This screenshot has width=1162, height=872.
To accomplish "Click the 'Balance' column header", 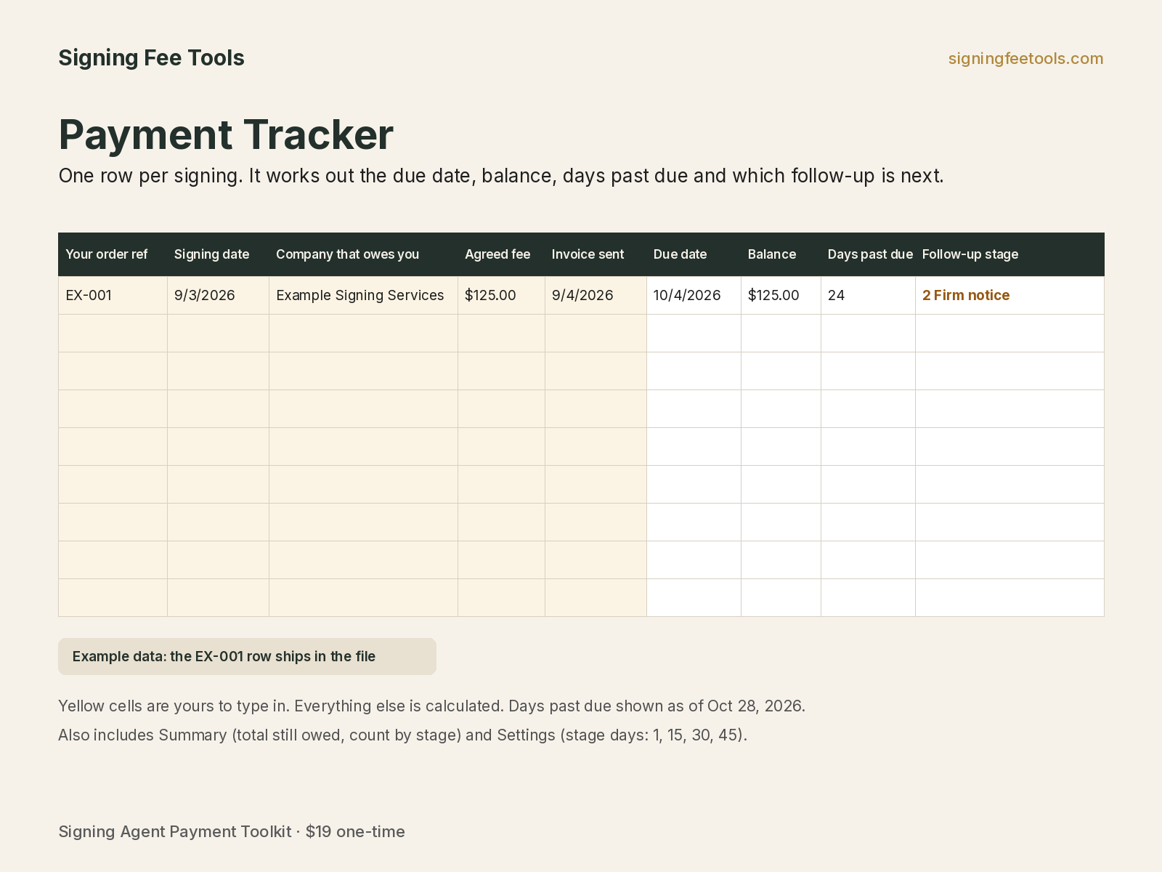I will tap(781, 254).
